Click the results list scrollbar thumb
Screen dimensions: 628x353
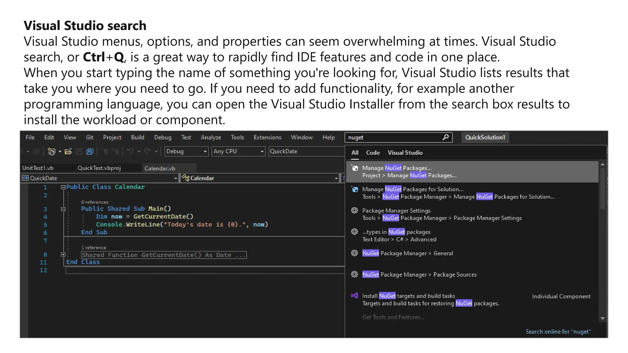click(x=603, y=188)
